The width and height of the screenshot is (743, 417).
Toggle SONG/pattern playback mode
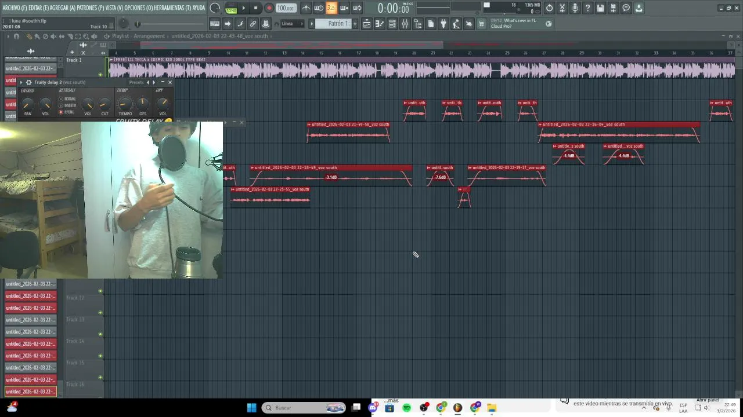231,8
